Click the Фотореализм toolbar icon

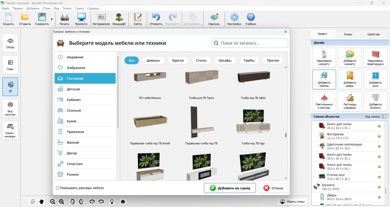101,19
